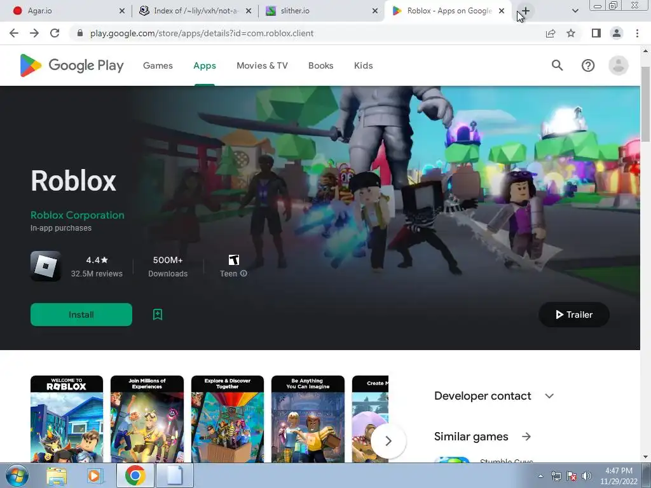Reload the current page
Screen dimensions: 651x488
[x=55, y=33]
